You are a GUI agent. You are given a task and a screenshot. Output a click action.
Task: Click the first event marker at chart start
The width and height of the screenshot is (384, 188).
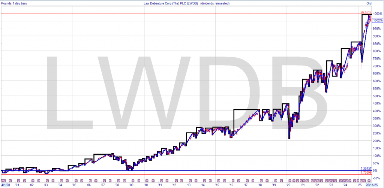[x=2, y=181]
